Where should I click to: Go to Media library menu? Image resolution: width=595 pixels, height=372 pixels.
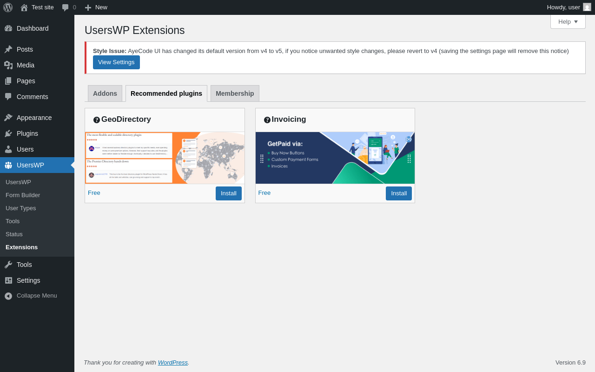[x=37, y=65]
